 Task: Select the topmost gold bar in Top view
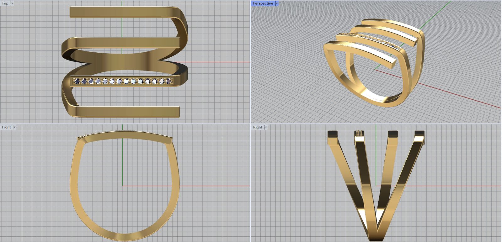click(122, 12)
